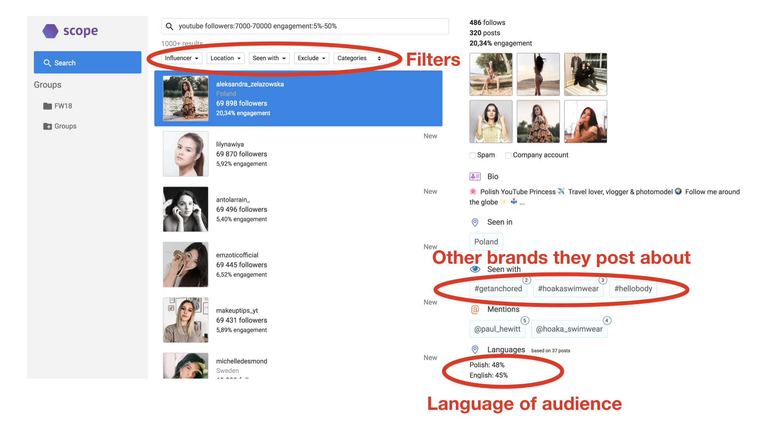Expand the Categories selector
777x434 pixels.
(x=359, y=58)
